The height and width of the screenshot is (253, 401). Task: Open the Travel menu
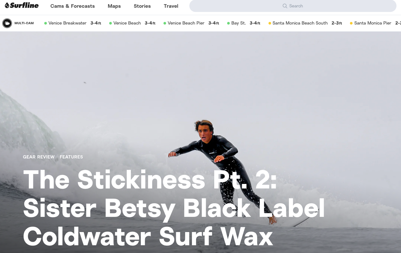tap(171, 6)
